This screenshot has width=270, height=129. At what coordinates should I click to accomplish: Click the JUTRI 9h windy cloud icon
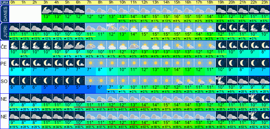pos(112,28)
